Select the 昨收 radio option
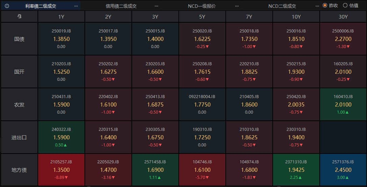Screen dimensions: 367x187 point(325,5)
